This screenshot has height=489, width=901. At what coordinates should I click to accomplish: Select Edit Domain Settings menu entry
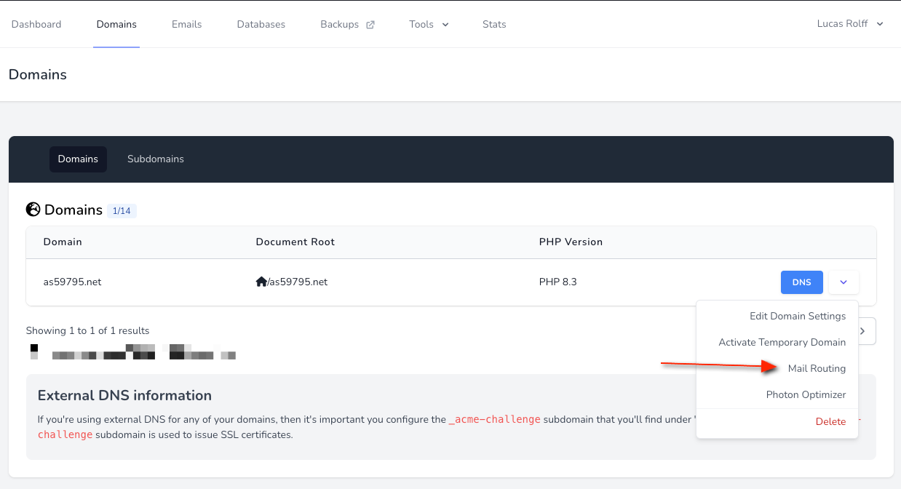click(798, 316)
